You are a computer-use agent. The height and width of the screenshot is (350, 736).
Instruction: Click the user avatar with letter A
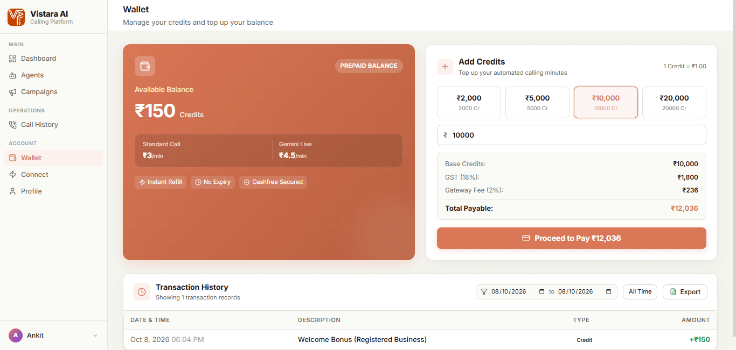point(16,335)
